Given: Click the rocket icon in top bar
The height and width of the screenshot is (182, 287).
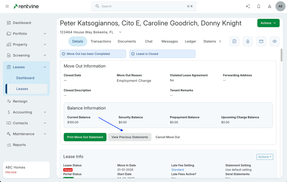Looking at the screenshot, I should click(269, 6).
